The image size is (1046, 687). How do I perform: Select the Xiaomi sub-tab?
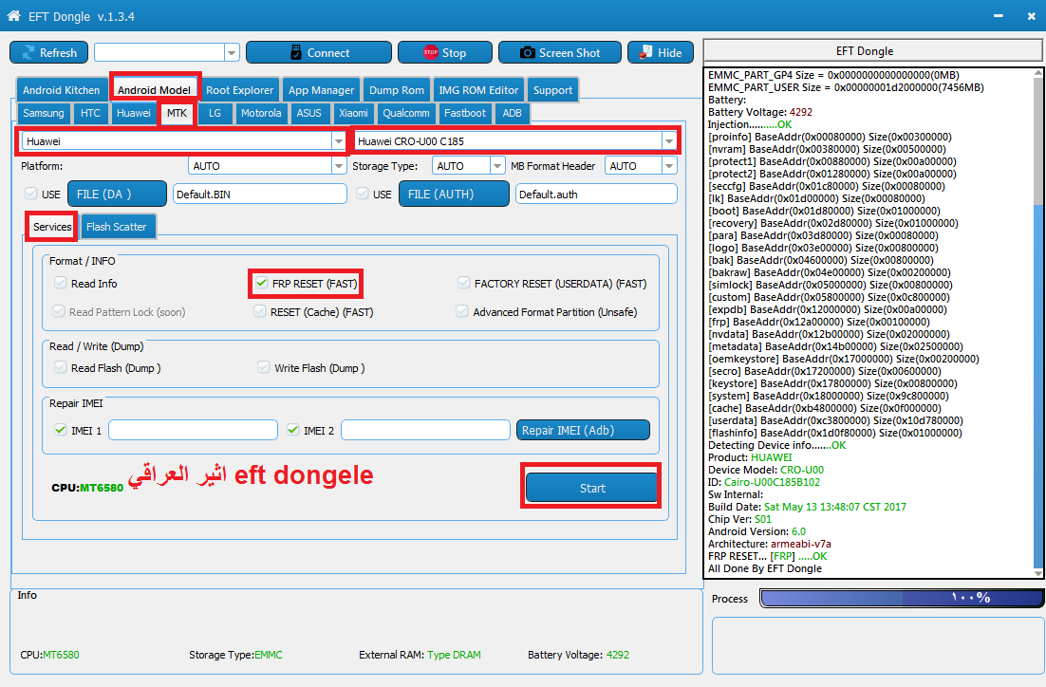pos(353,113)
